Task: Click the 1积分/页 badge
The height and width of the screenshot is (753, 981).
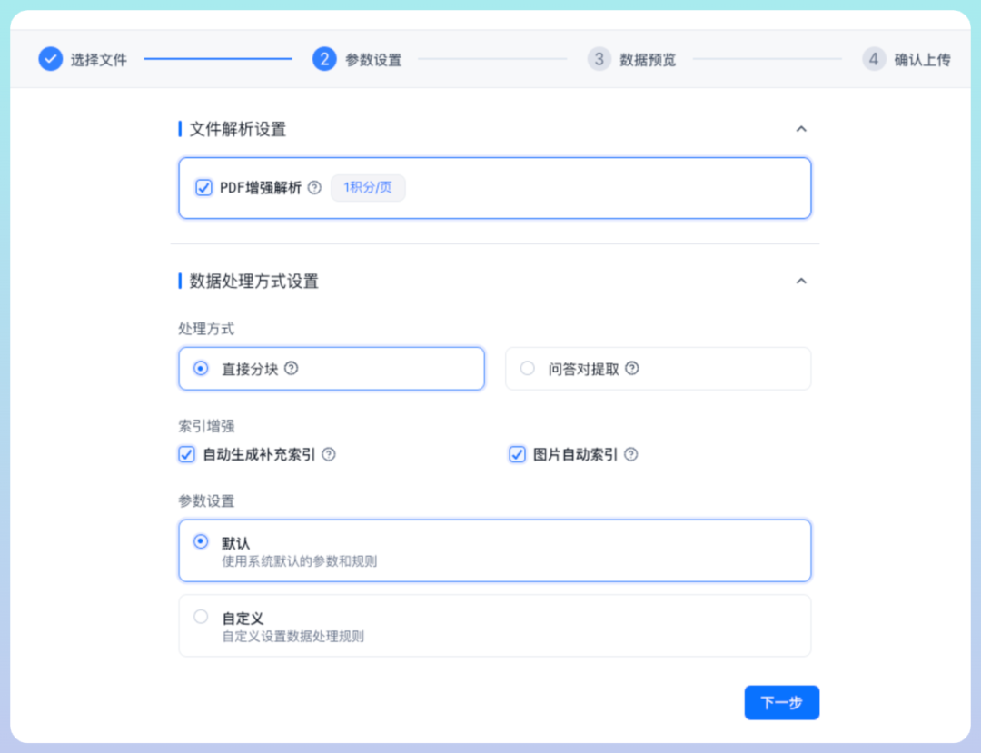Action: click(x=367, y=187)
